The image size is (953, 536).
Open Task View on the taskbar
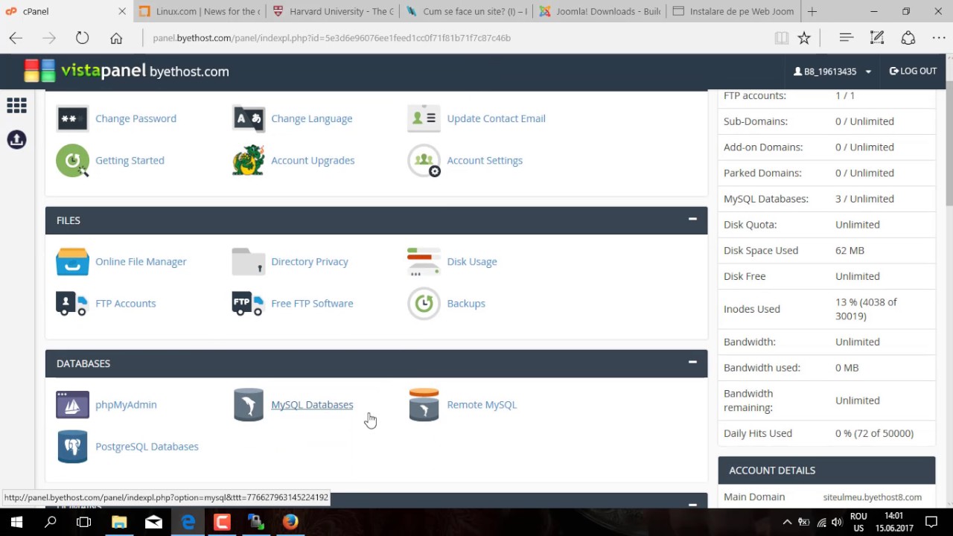(x=84, y=522)
